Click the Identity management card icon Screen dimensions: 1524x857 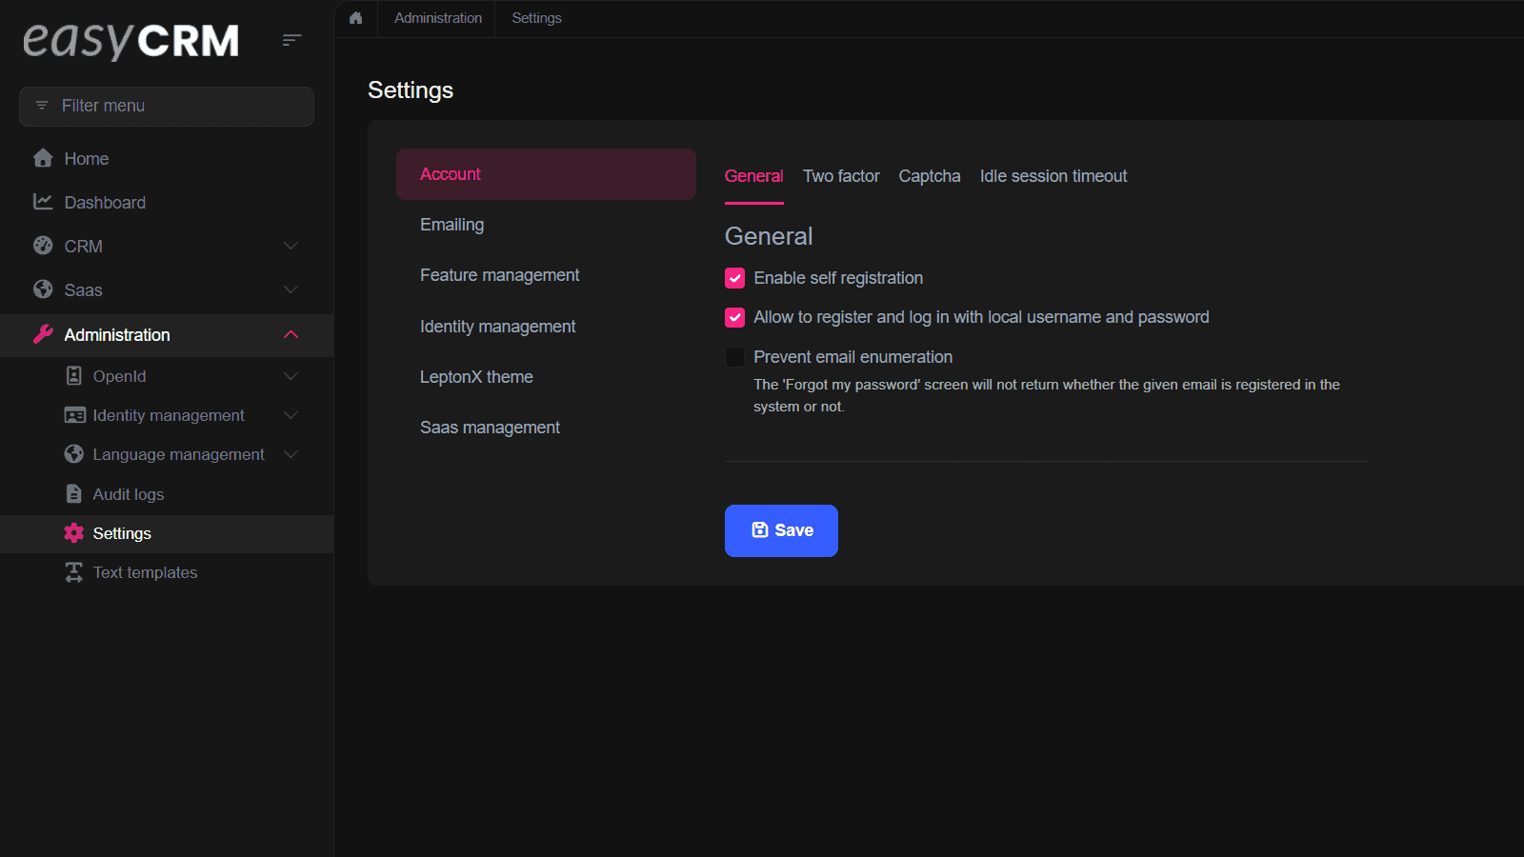[x=74, y=415]
